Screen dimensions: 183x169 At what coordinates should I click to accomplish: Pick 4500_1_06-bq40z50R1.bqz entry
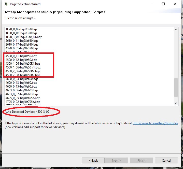[23, 64]
